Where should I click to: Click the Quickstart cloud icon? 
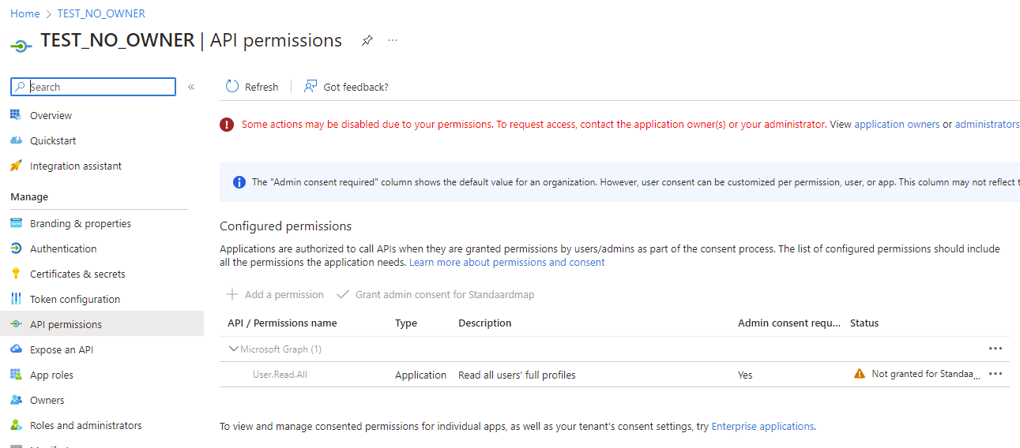tap(16, 140)
